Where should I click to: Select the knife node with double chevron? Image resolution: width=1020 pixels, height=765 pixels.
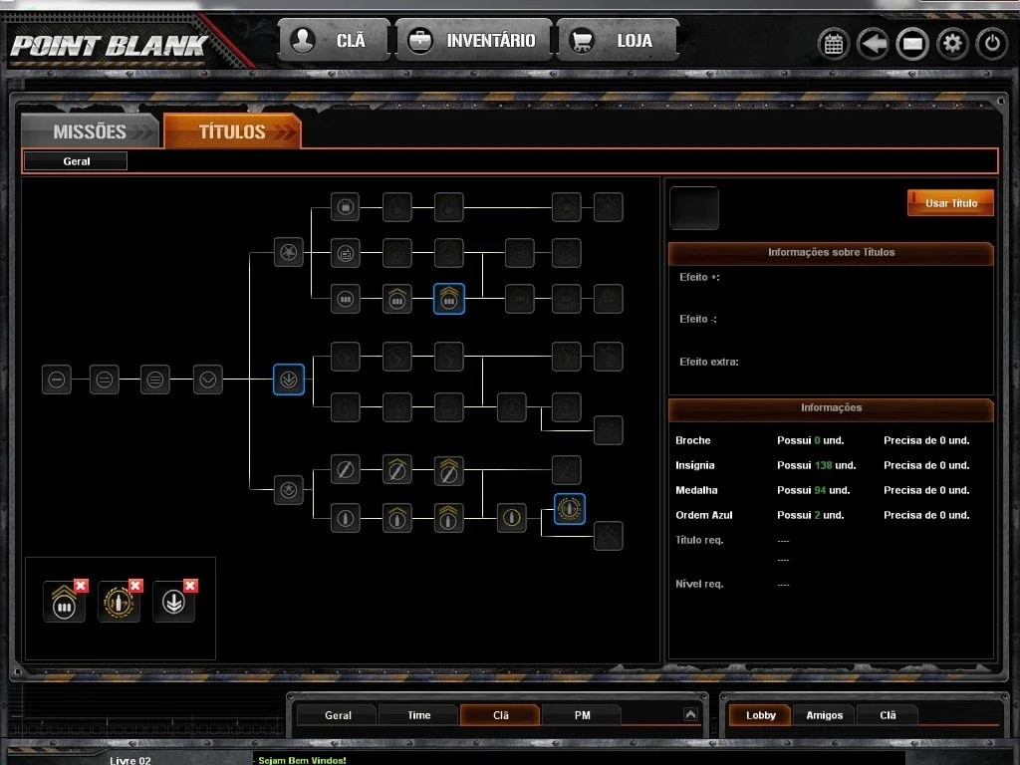point(449,470)
